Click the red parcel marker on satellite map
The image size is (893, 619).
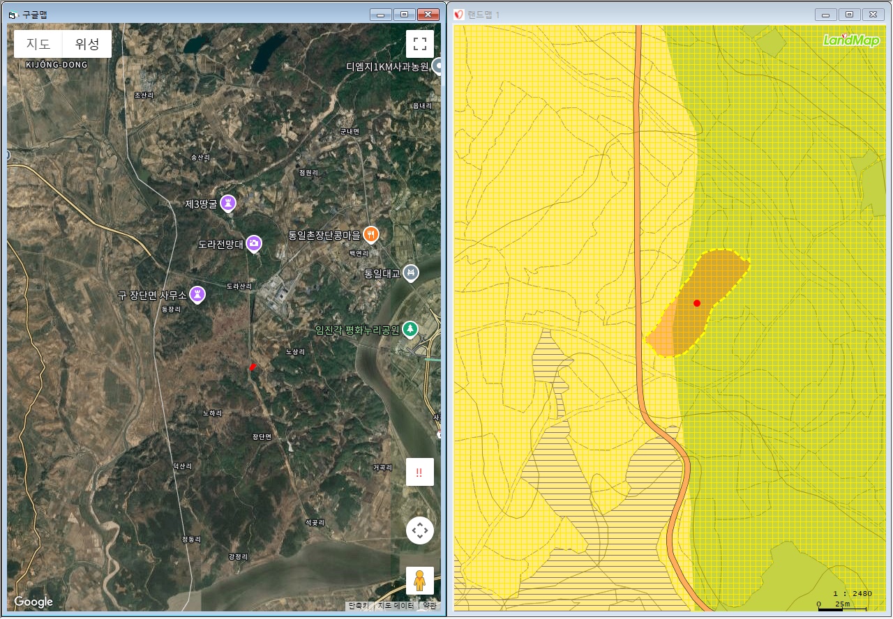click(253, 367)
